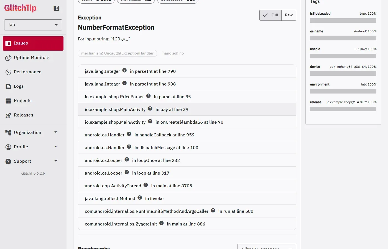Image resolution: width=388 pixels, height=249 pixels.
Task: Click help icon on MainActivity pay frame
Action: pyautogui.click(x=150, y=108)
